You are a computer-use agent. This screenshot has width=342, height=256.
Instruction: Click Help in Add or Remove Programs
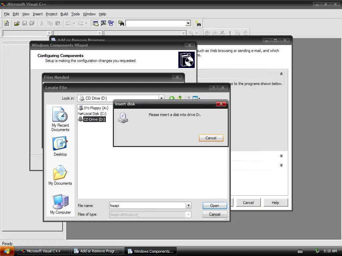click(276, 203)
